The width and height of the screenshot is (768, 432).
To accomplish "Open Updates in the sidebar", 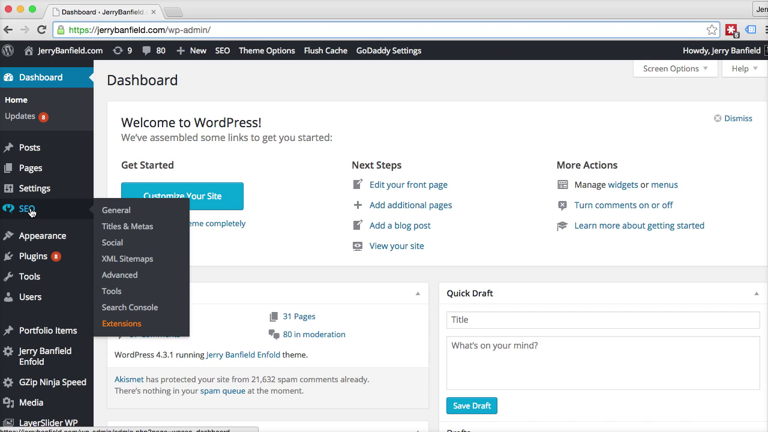I will [x=26, y=116].
